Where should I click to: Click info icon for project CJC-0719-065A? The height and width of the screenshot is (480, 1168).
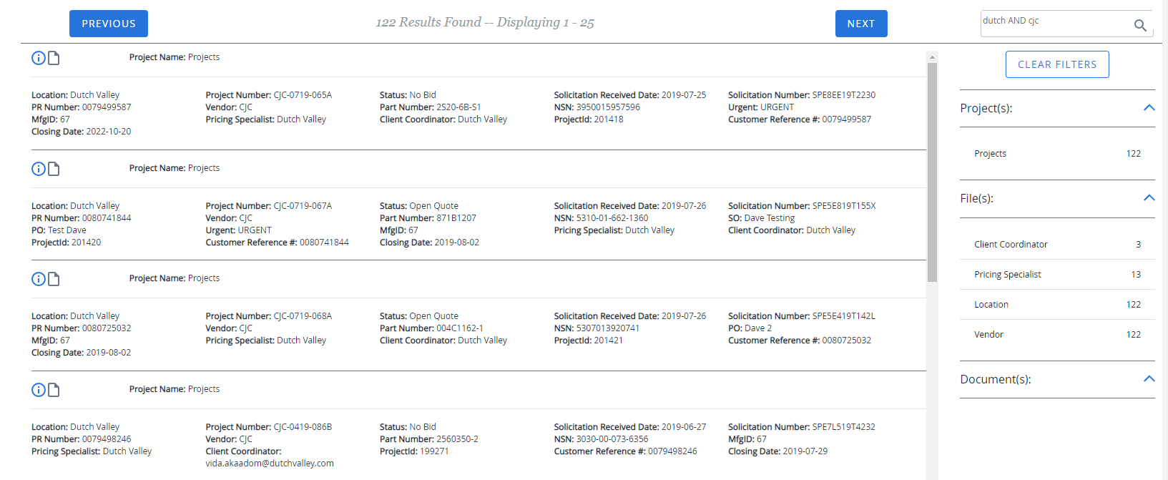point(39,58)
